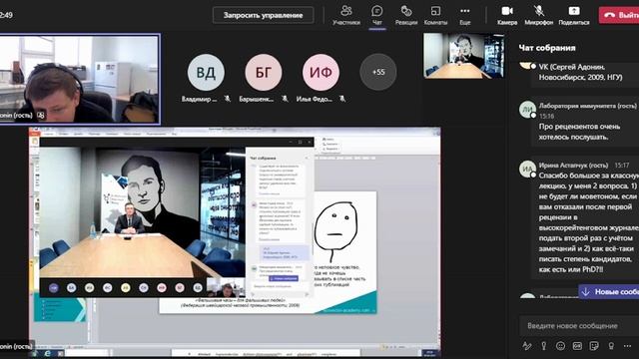Toggle the Чат meeting chat panel
This screenshot has height=359, width=639.
tap(377, 15)
